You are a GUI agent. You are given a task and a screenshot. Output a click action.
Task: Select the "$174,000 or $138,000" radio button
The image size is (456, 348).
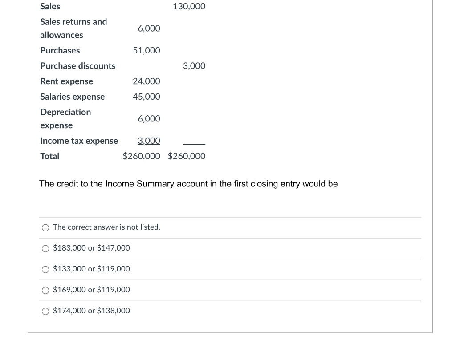click(x=45, y=312)
